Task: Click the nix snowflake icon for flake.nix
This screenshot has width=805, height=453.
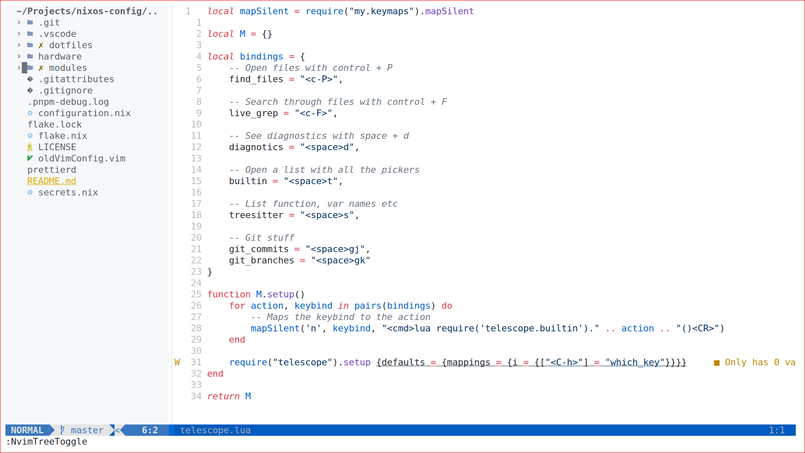Action: pos(30,135)
